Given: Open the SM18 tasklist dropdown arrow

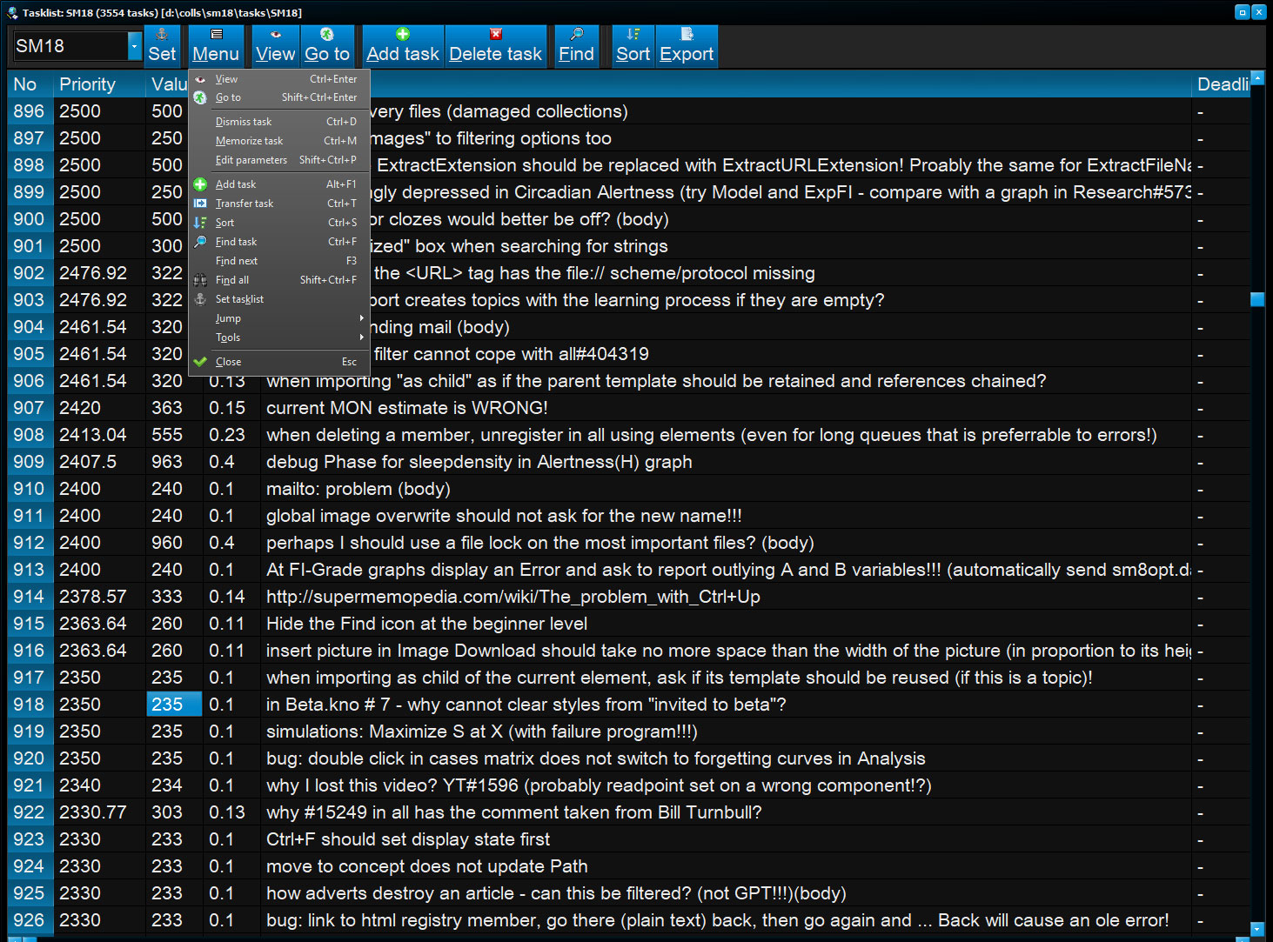Looking at the screenshot, I should (x=134, y=46).
